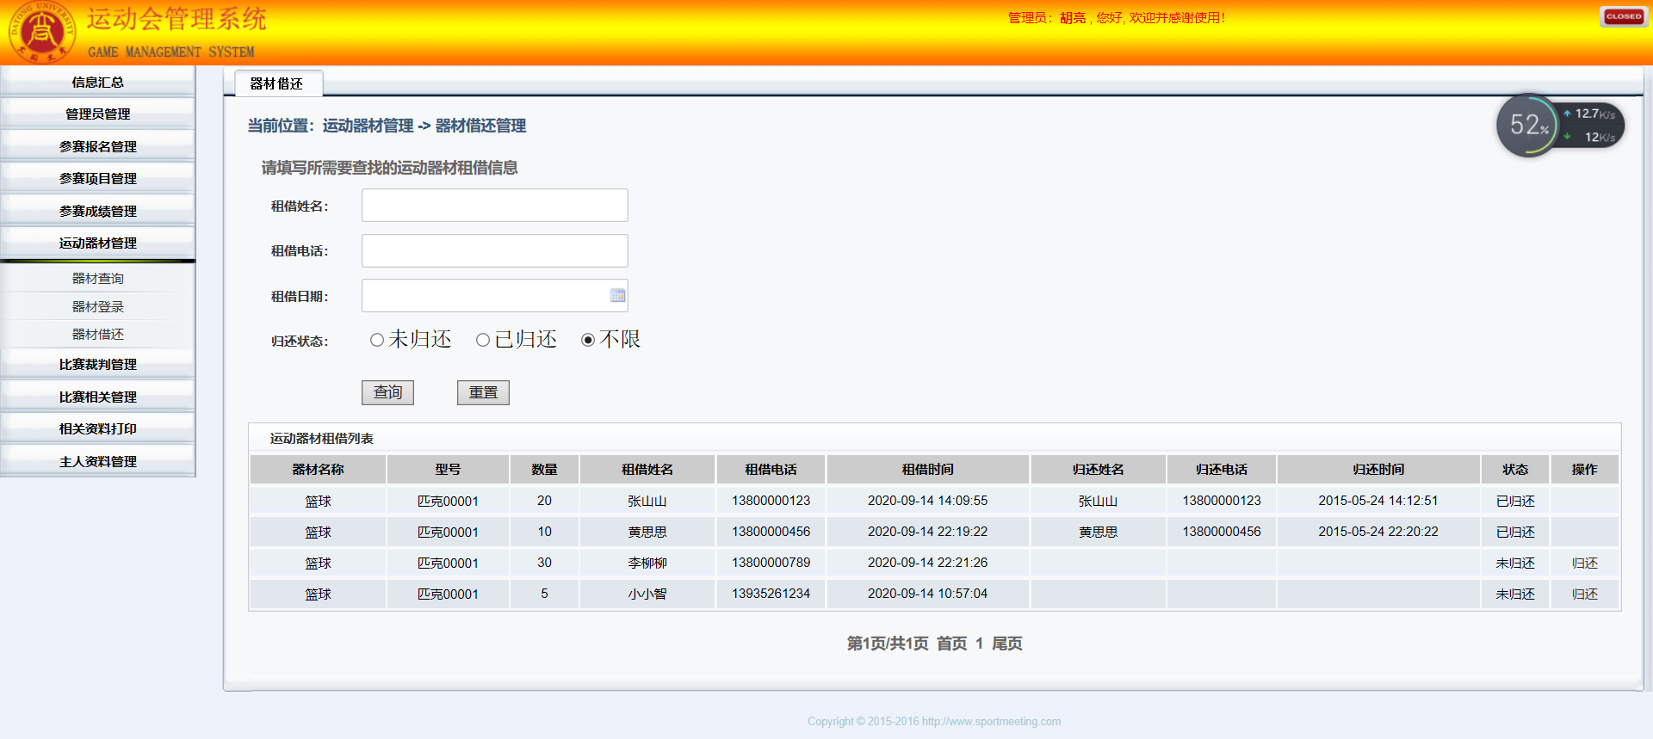Click the phone number 13935261234
1653x739 pixels.
(771, 594)
